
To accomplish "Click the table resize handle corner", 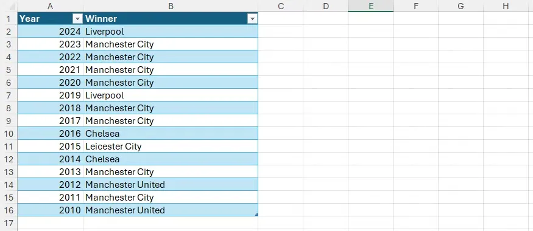I will pyautogui.click(x=256, y=215).
